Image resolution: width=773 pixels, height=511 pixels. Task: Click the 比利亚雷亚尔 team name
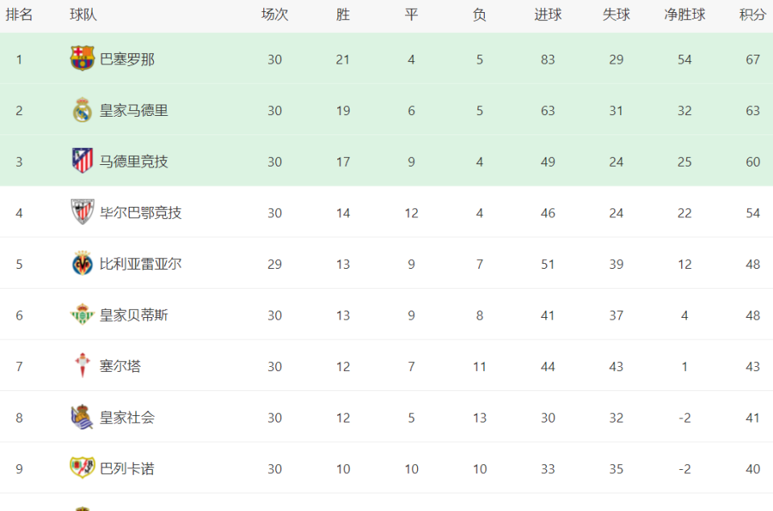click(x=140, y=264)
